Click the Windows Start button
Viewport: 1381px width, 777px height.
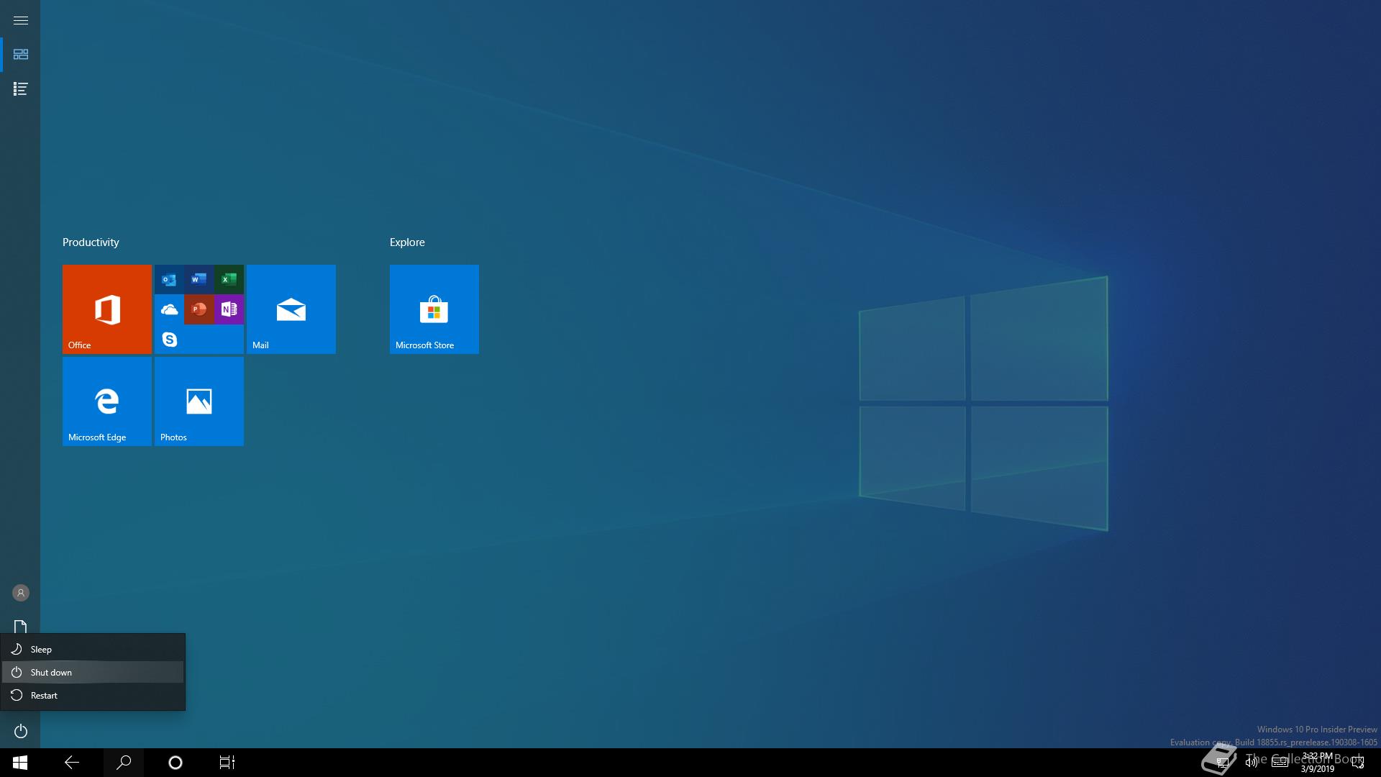pyautogui.click(x=20, y=763)
